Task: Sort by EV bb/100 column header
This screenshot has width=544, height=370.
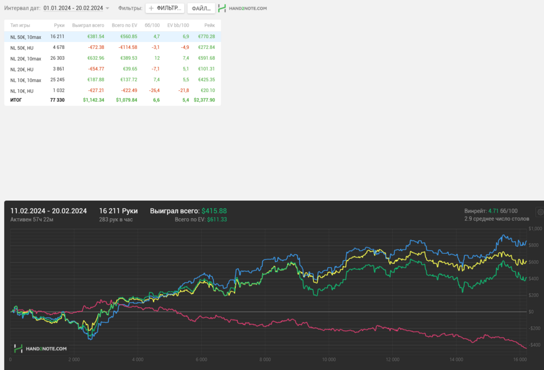Action: click(x=178, y=26)
